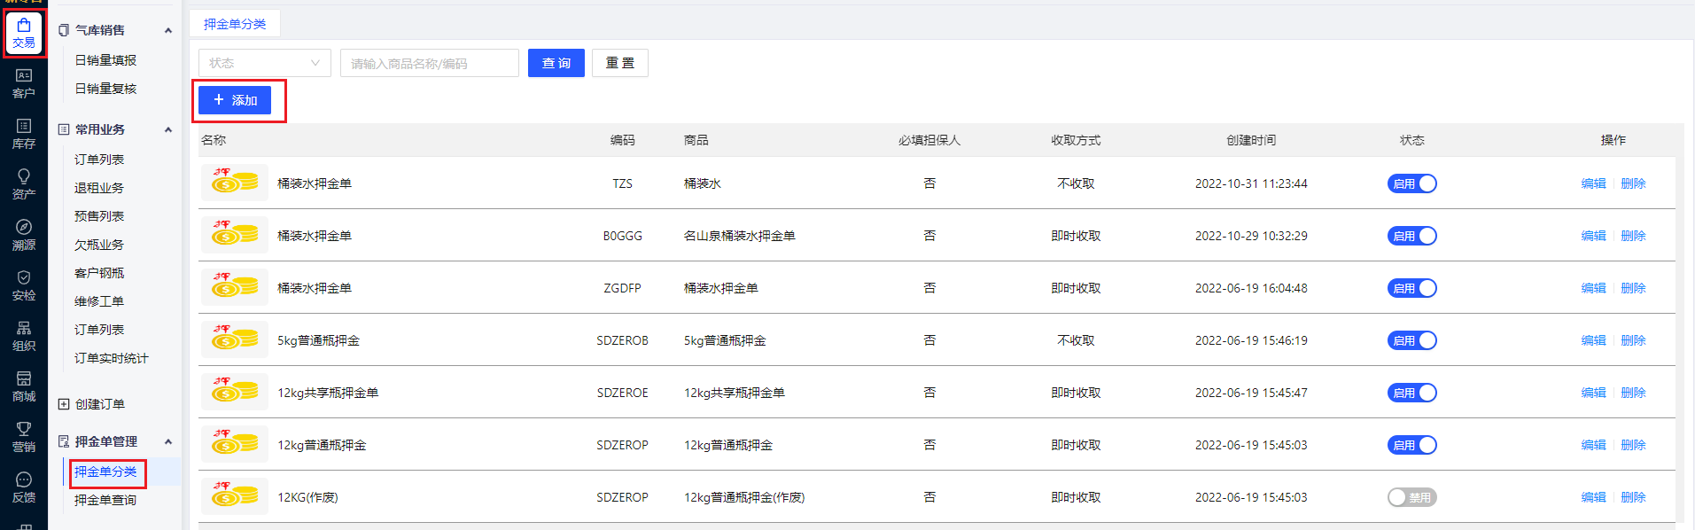The width and height of the screenshot is (1695, 530).
Task: Open the 客户 sidebar icon
Action: pyautogui.click(x=24, y=83)
